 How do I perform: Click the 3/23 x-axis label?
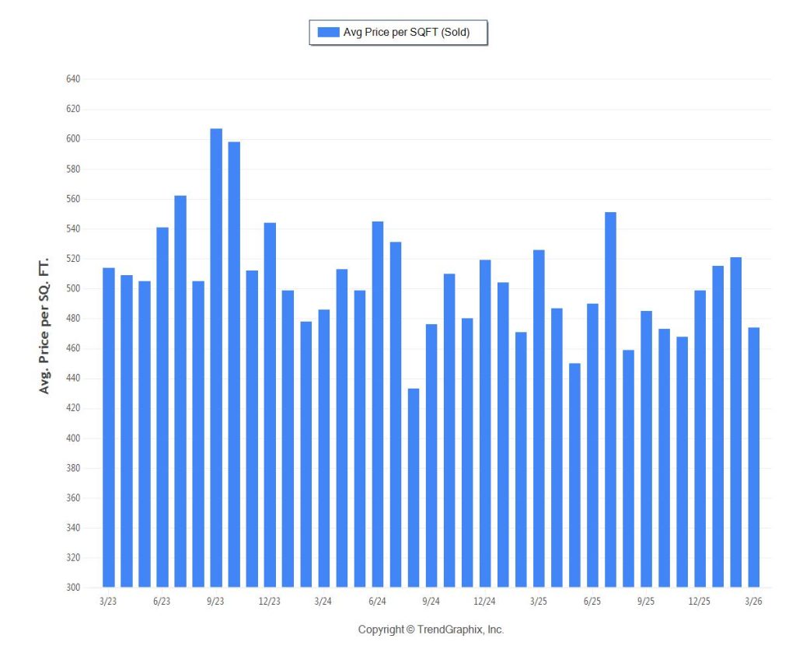(108, 602)
